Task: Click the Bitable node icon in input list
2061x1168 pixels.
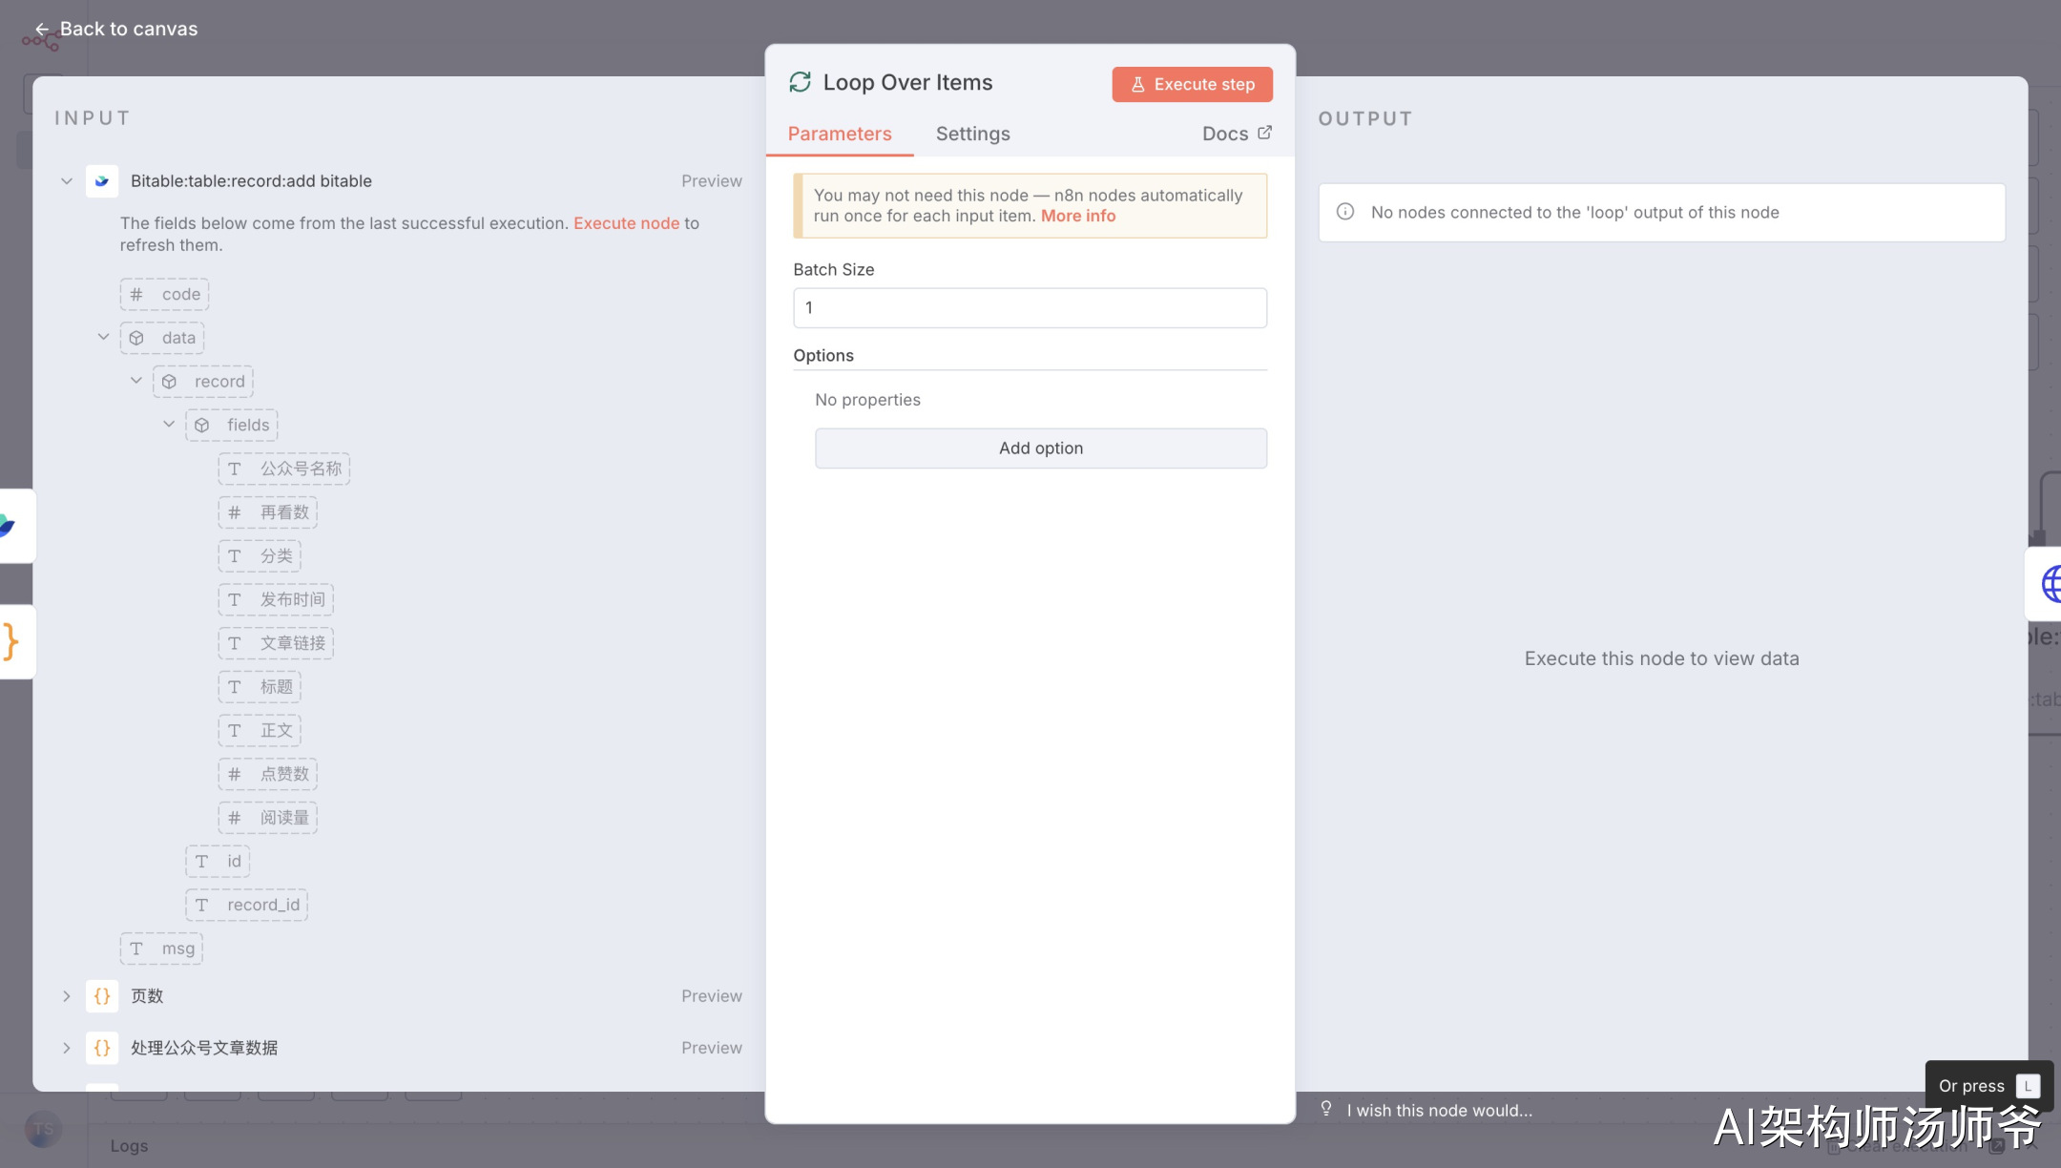Action: [x=102, y=181]
